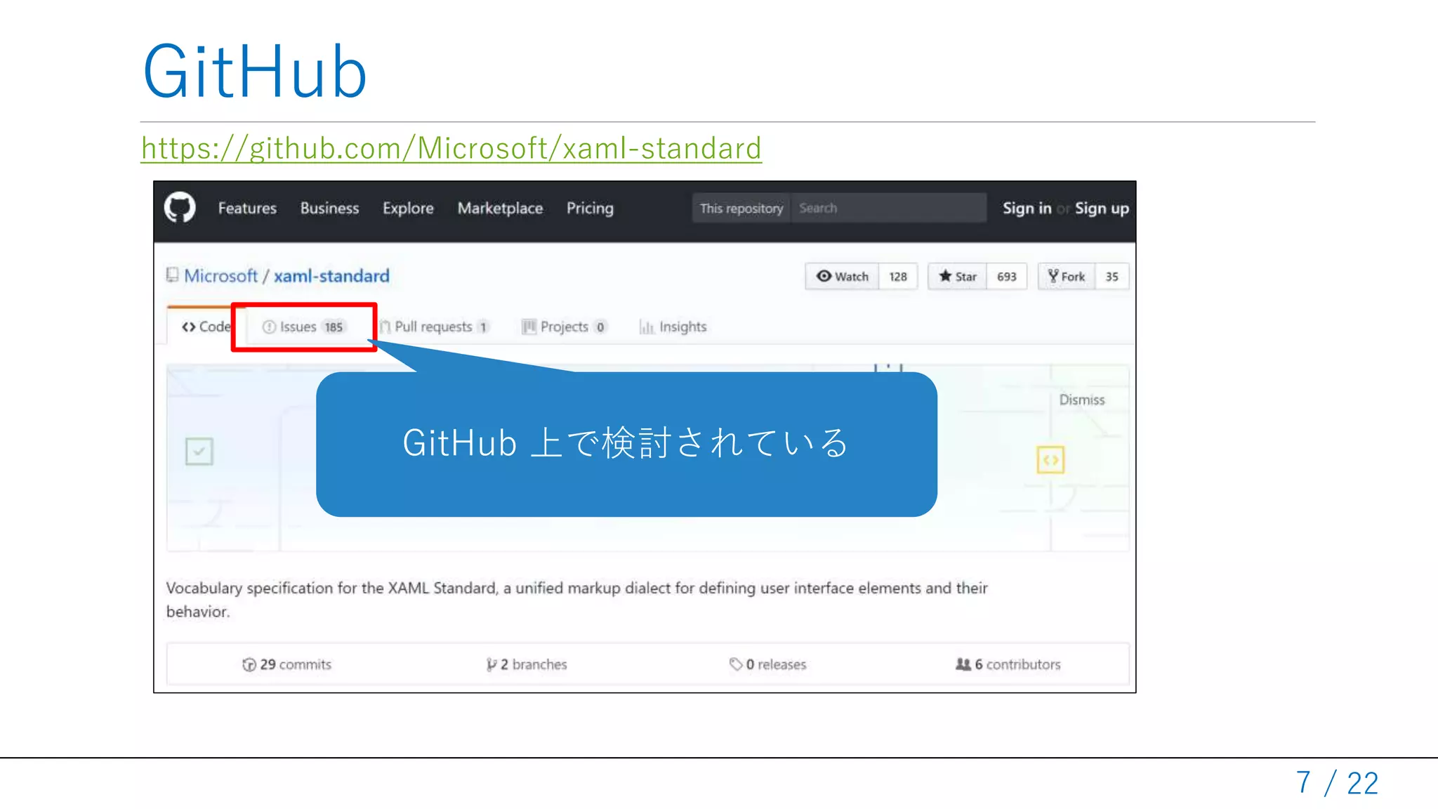This screenshot has width=1438, height=809.
Task: Open the Business nav link
Action: coord(329,208)
